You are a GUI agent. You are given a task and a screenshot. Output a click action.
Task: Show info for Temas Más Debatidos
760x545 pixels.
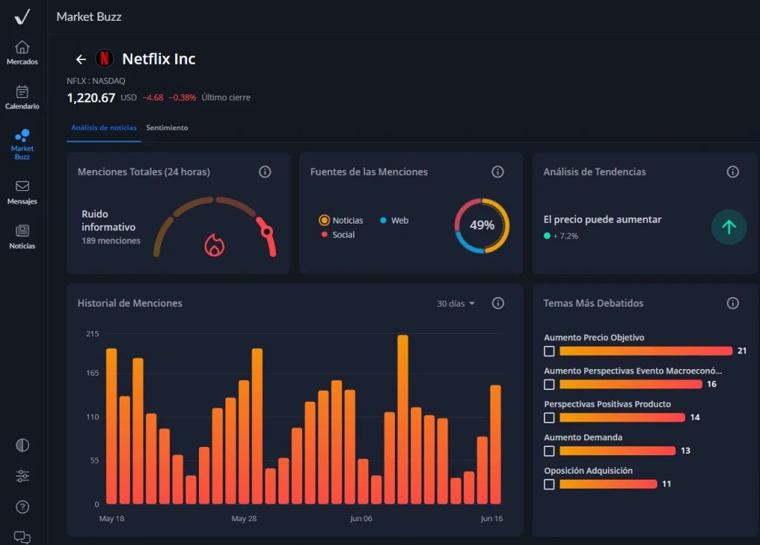tap(733, 303)
